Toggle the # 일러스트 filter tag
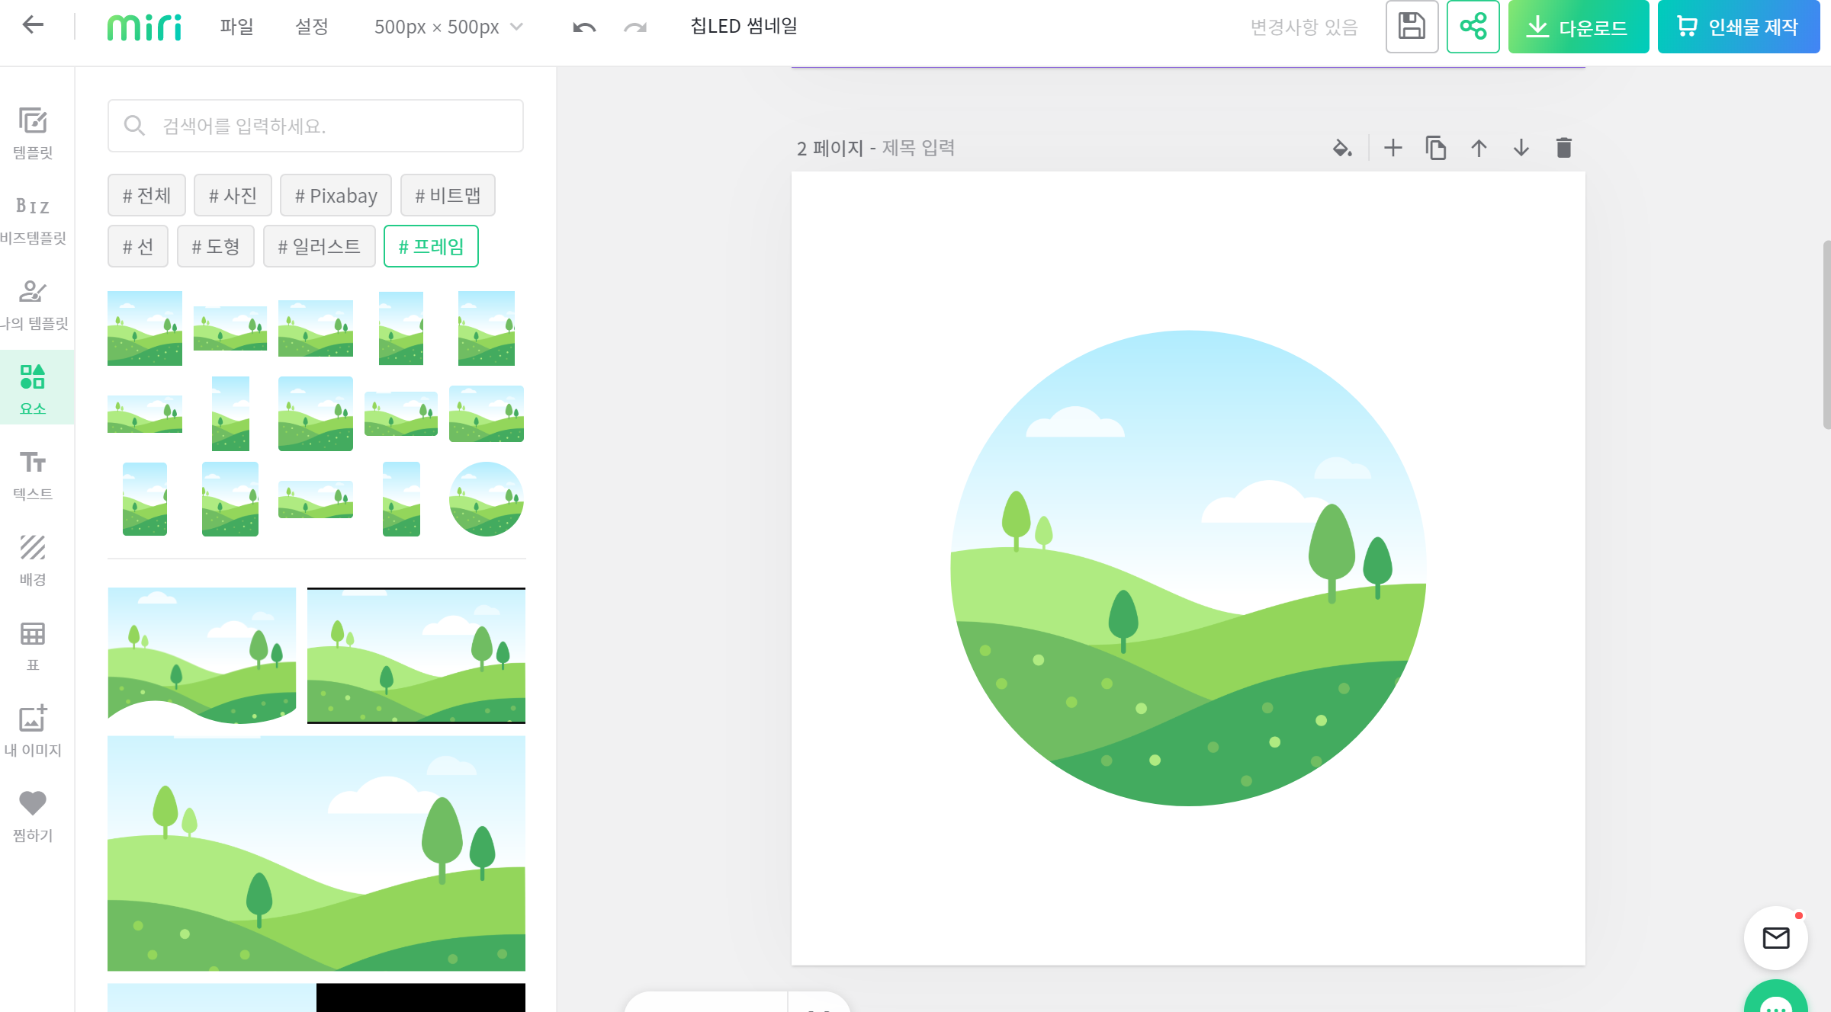The width and height of the screenshot is (1831, 1012). tap(319, 246)
